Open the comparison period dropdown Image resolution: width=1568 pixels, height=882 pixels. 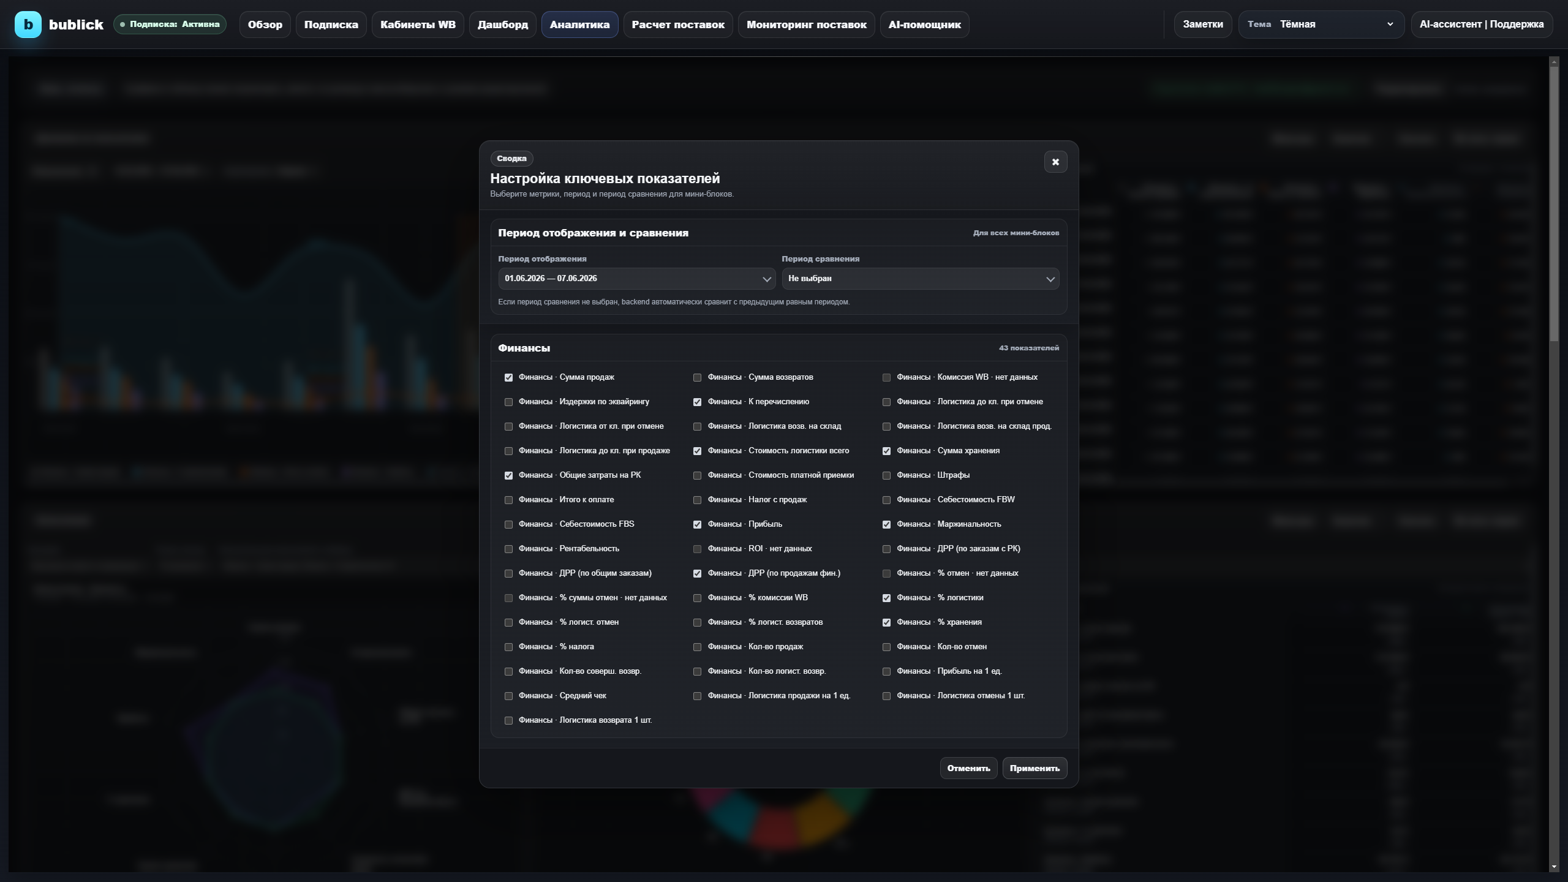pyautogui.click(x=920, y=279)
